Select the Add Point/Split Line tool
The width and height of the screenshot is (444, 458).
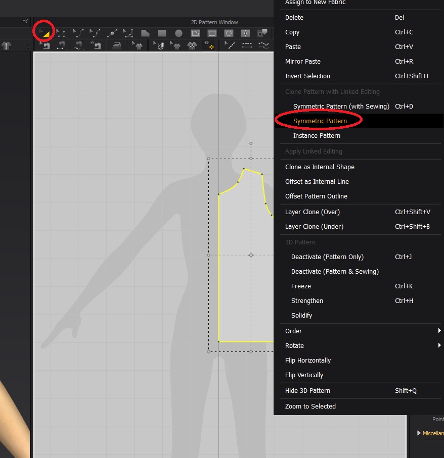[x=112, y=33]
